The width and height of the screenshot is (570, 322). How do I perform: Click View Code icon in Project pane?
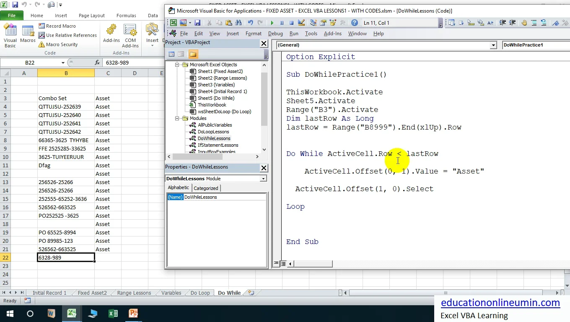[171, 54]
